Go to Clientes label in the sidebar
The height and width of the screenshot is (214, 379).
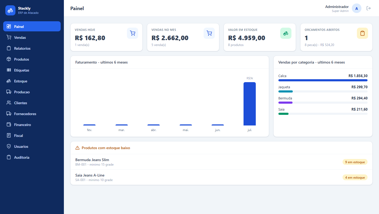20,103
